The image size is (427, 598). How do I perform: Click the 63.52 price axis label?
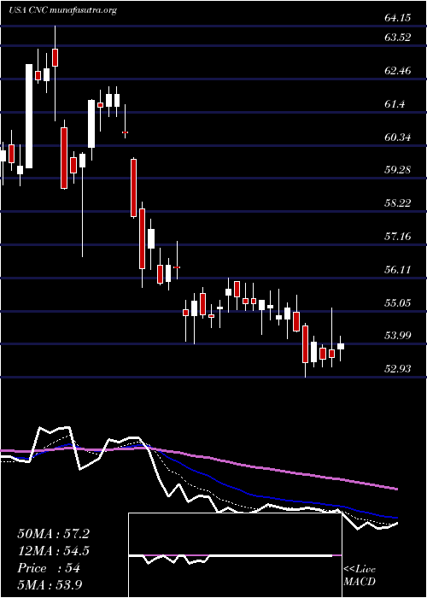tap(398, 38)
